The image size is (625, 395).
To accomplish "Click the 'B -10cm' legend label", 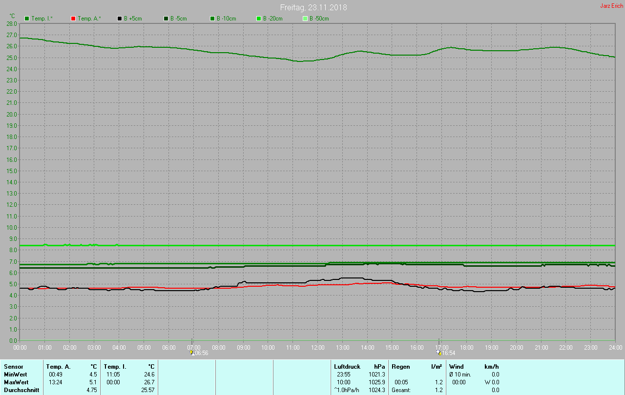I will [227, 19].
